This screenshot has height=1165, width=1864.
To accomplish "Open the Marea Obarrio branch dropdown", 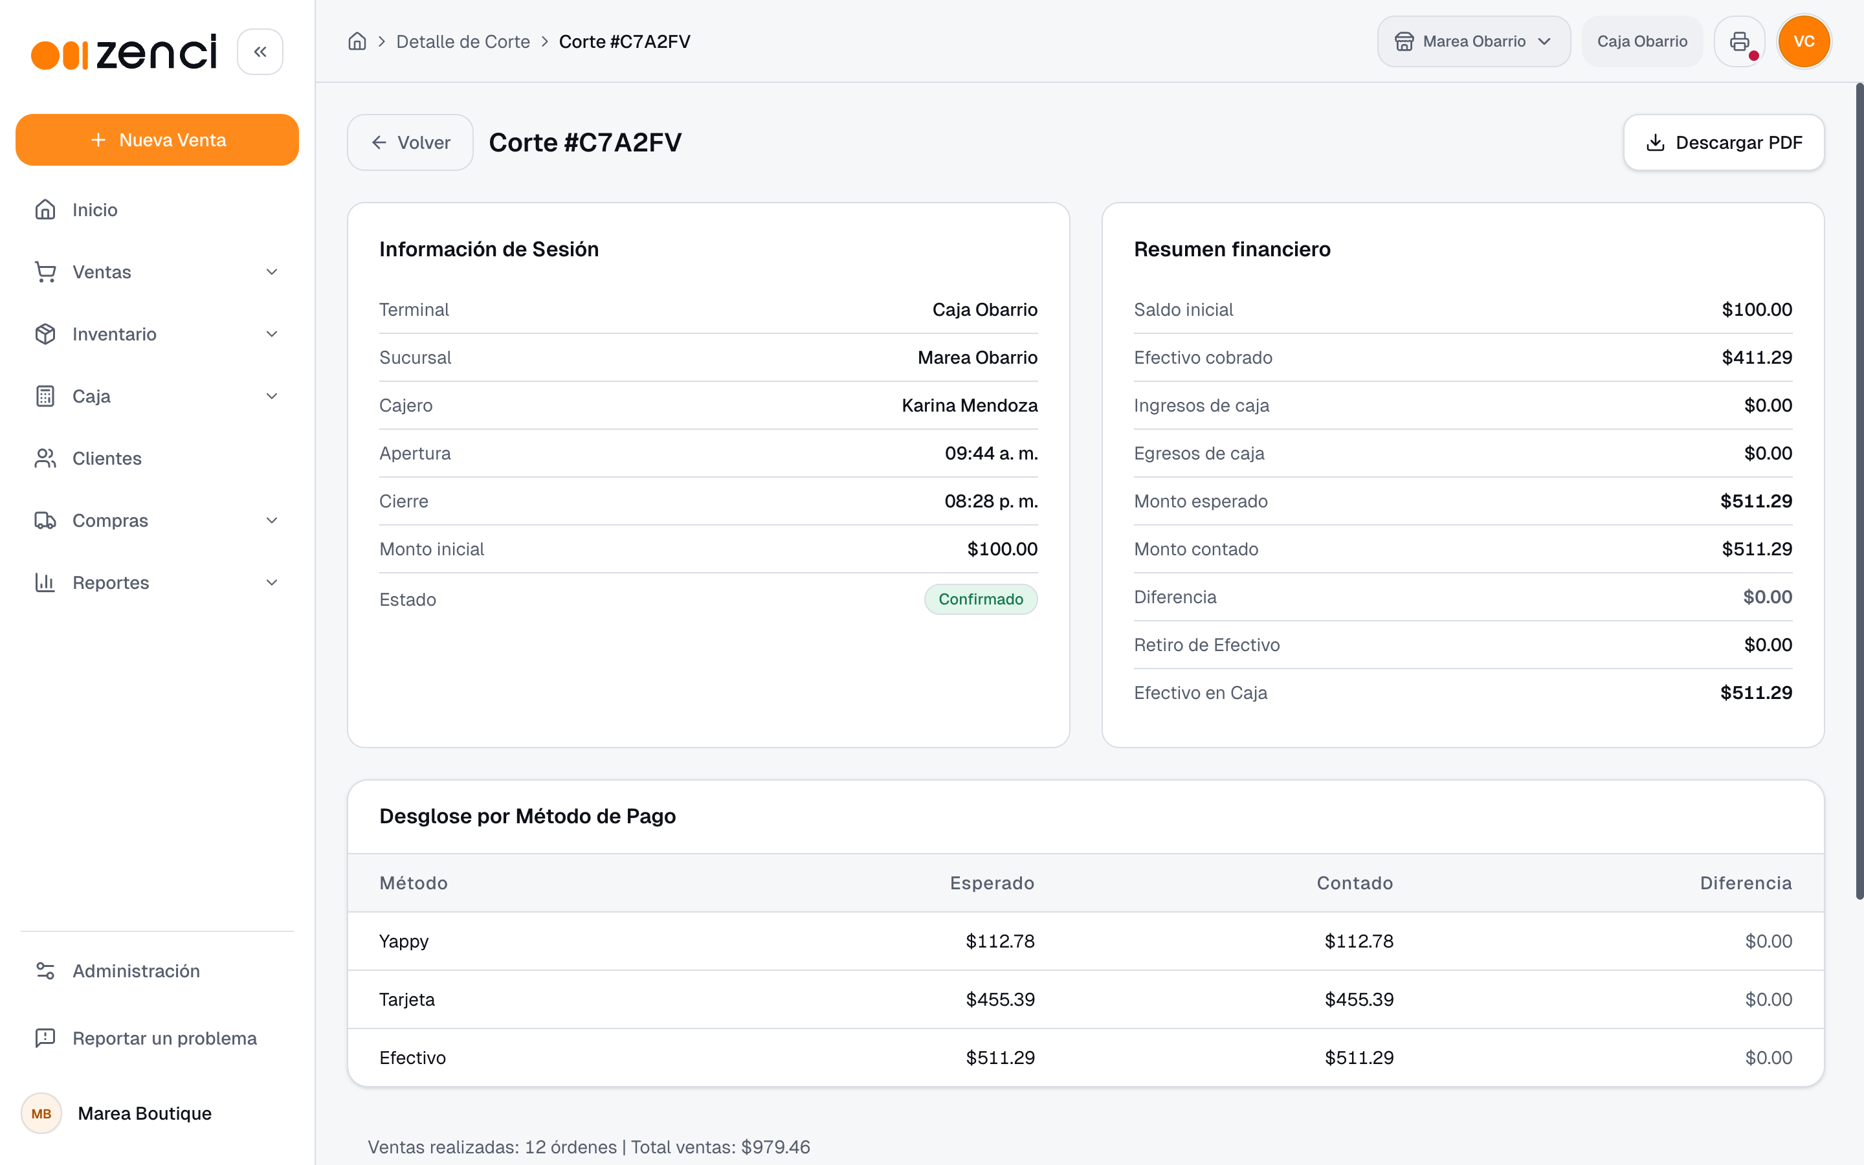I will [1474, 41].
